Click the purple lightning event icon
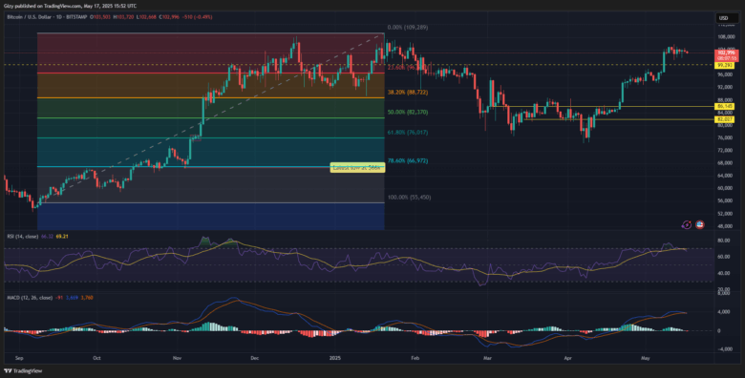 [686, 224]
